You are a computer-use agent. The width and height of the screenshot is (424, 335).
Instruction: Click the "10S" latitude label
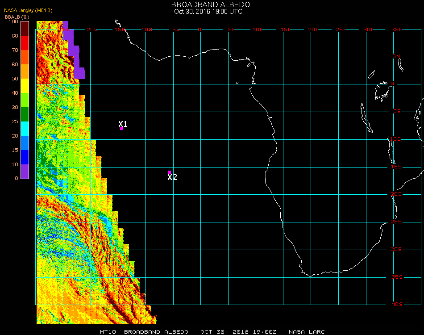click(x=395, y=139)
